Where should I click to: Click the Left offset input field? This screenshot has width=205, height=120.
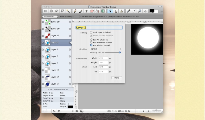(103, 67)
